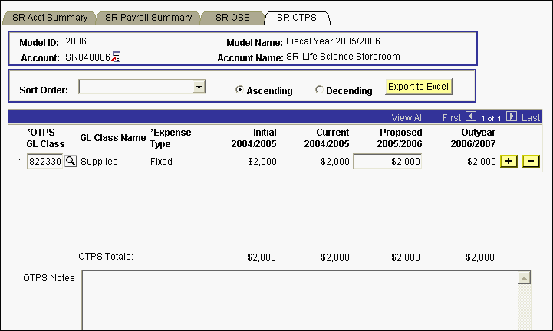Screen dimensions: 553x331
Task: Select the Decending radio button
Action: point(319,90)
